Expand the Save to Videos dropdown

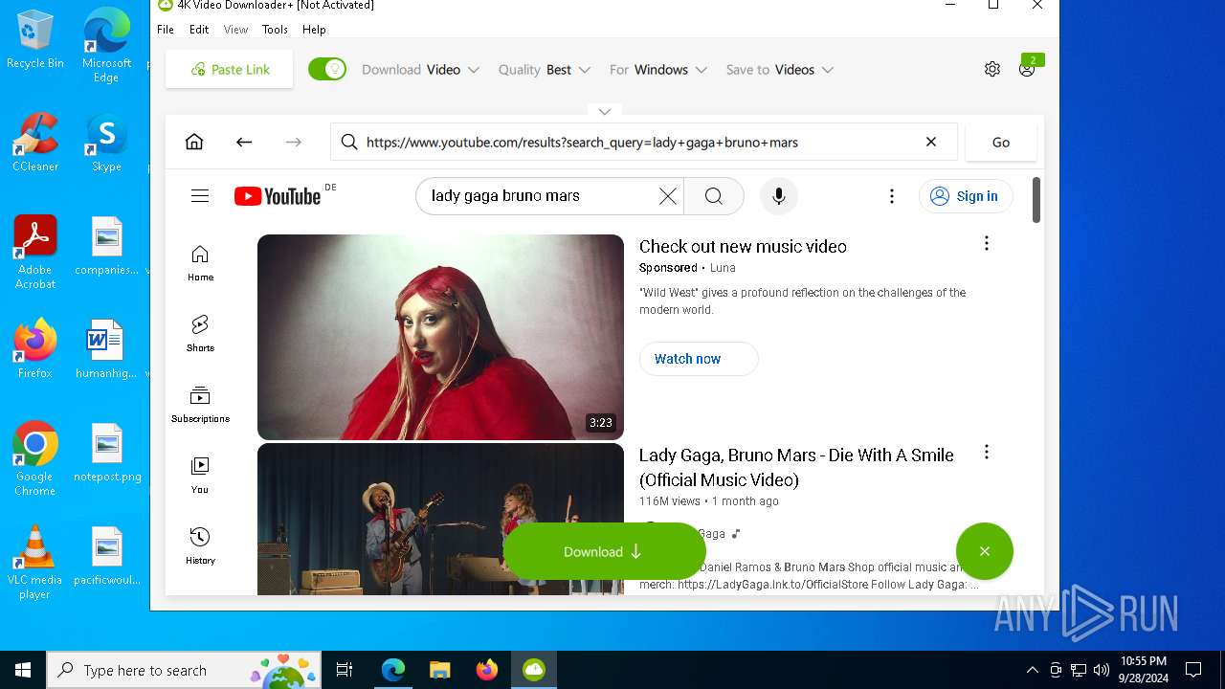pyautogui.click(x=780, y=70)
